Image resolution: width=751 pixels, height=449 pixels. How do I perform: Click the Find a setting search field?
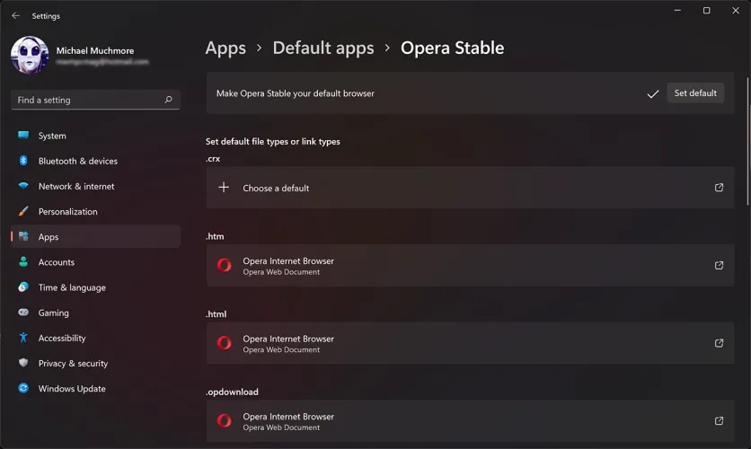tap(85, 100)
